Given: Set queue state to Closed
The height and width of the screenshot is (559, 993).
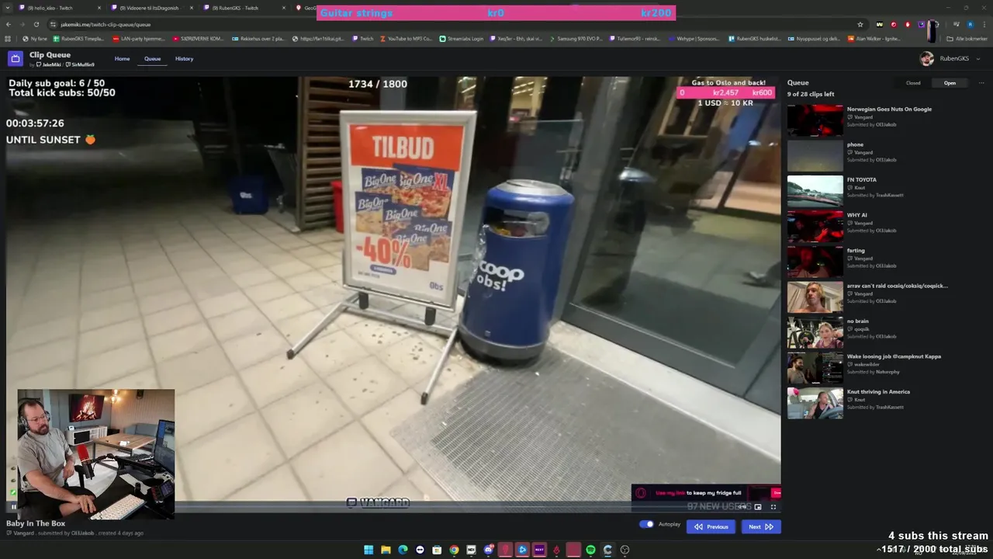Looking at the screenshot, I should pyautogui.click(x=913, y=83).
